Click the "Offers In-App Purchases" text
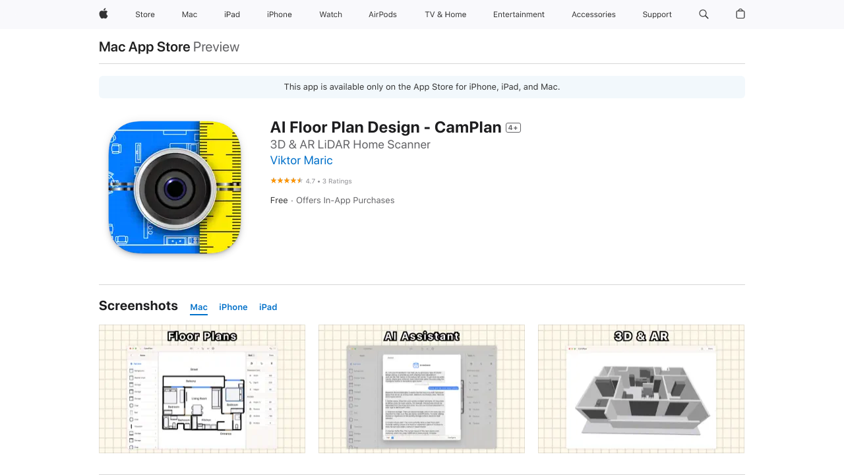844x475 pixels. coord(345,201)
